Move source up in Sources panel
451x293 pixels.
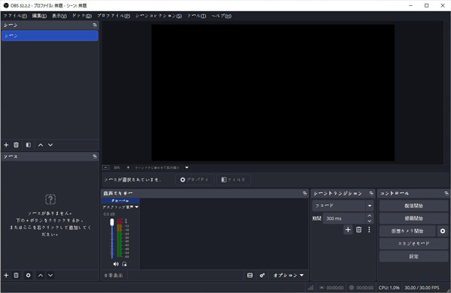click(41, 275)
